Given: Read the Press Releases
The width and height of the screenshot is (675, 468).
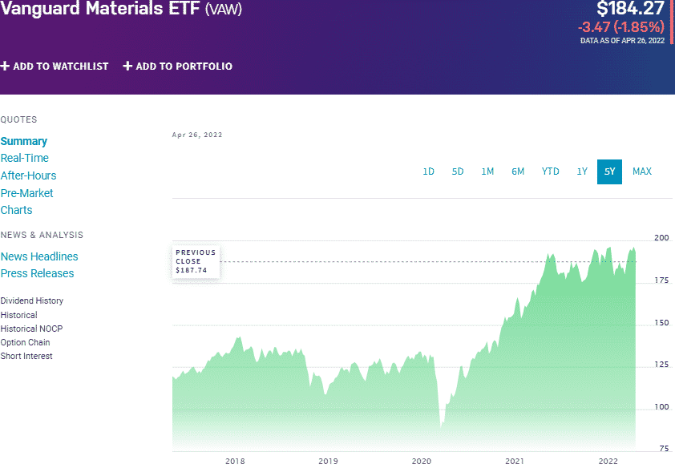Looking at the screenshot, I should (x=36, y=272).
